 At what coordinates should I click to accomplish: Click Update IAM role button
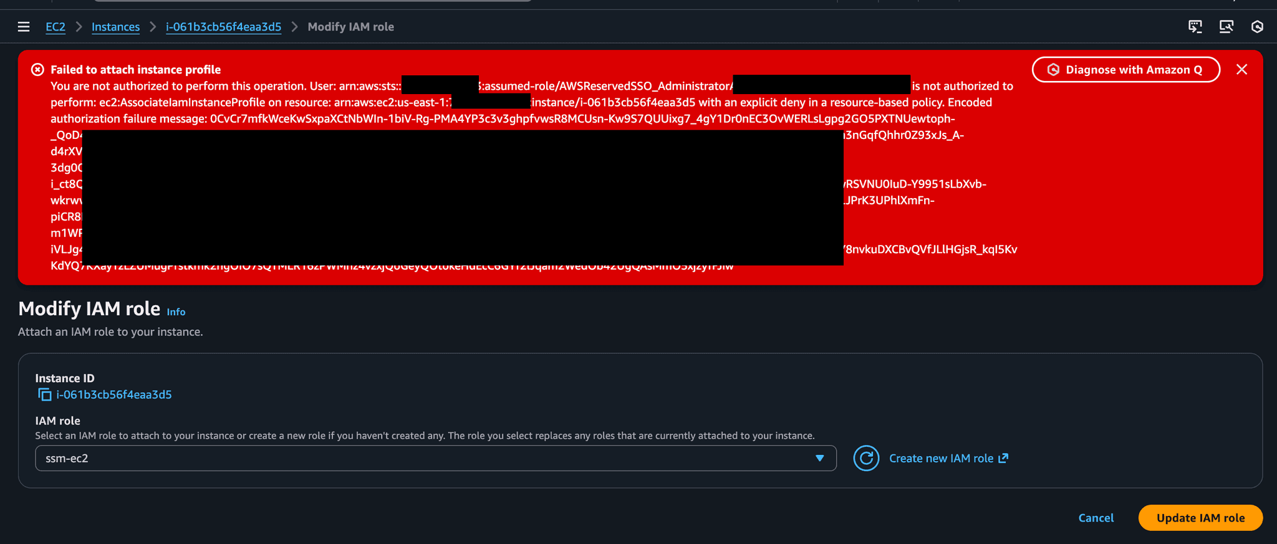coord(1200,518)
